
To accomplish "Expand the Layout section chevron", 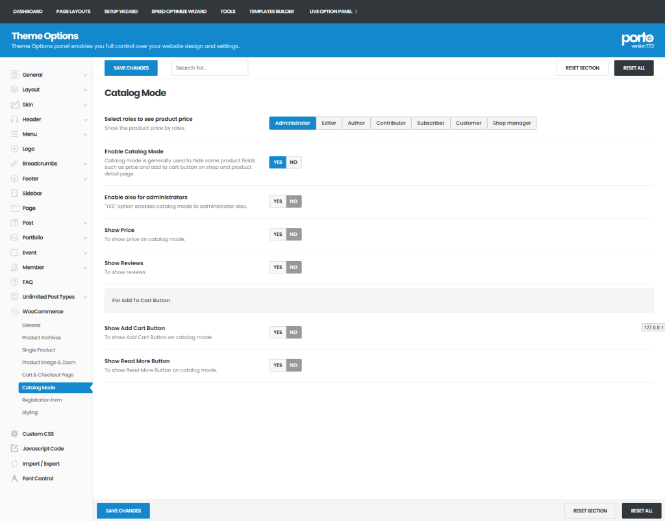I will tap(85, 90).
